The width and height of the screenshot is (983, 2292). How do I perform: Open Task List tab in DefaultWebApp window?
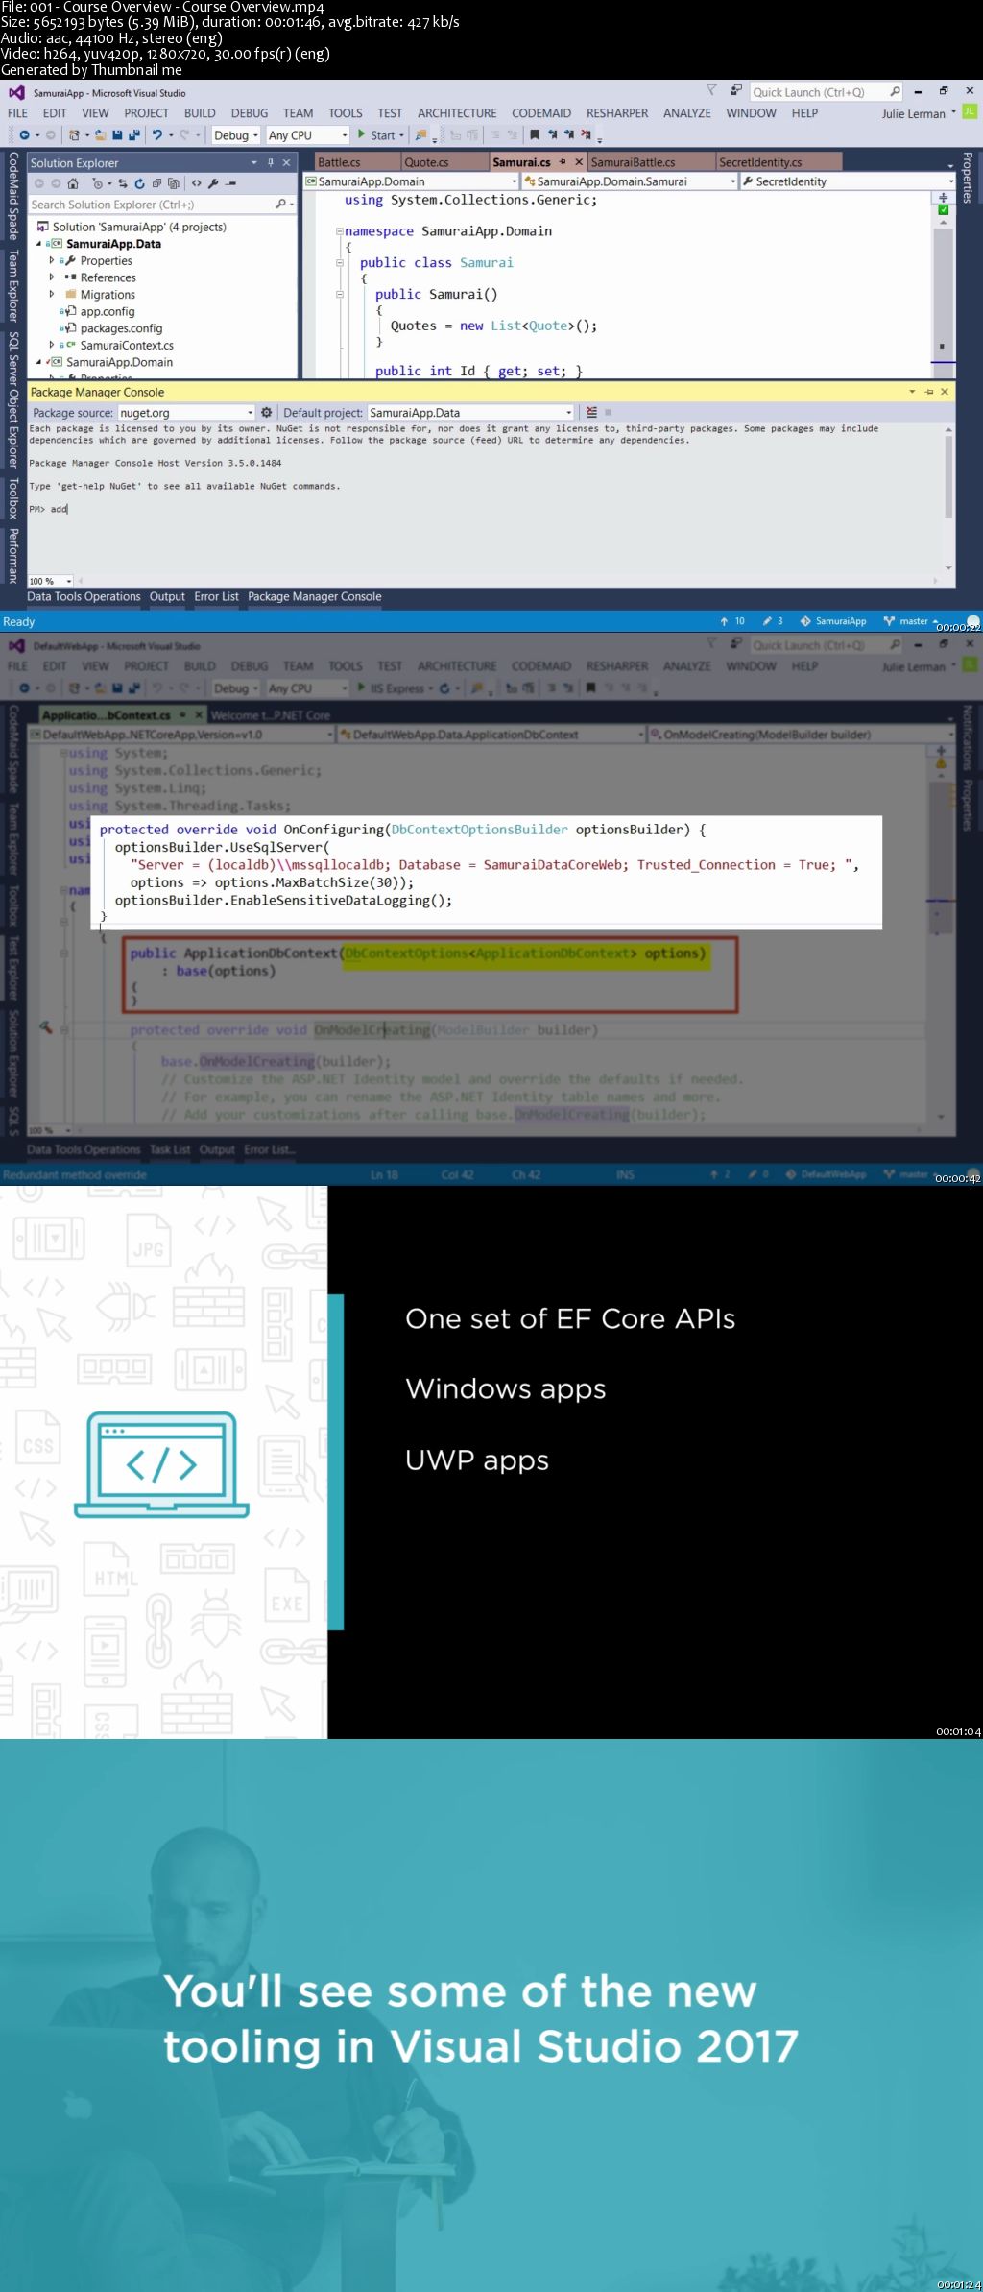coord(170,1149)
